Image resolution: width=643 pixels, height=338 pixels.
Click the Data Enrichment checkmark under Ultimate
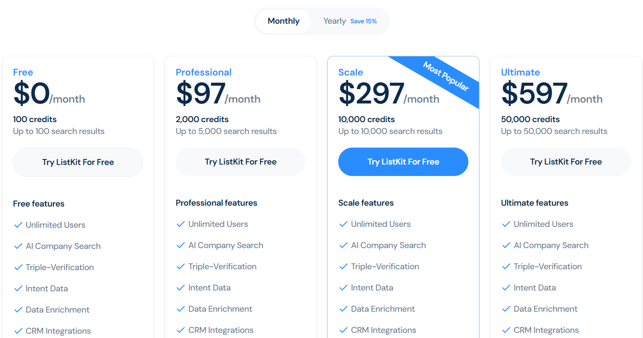tap(506, 309)
